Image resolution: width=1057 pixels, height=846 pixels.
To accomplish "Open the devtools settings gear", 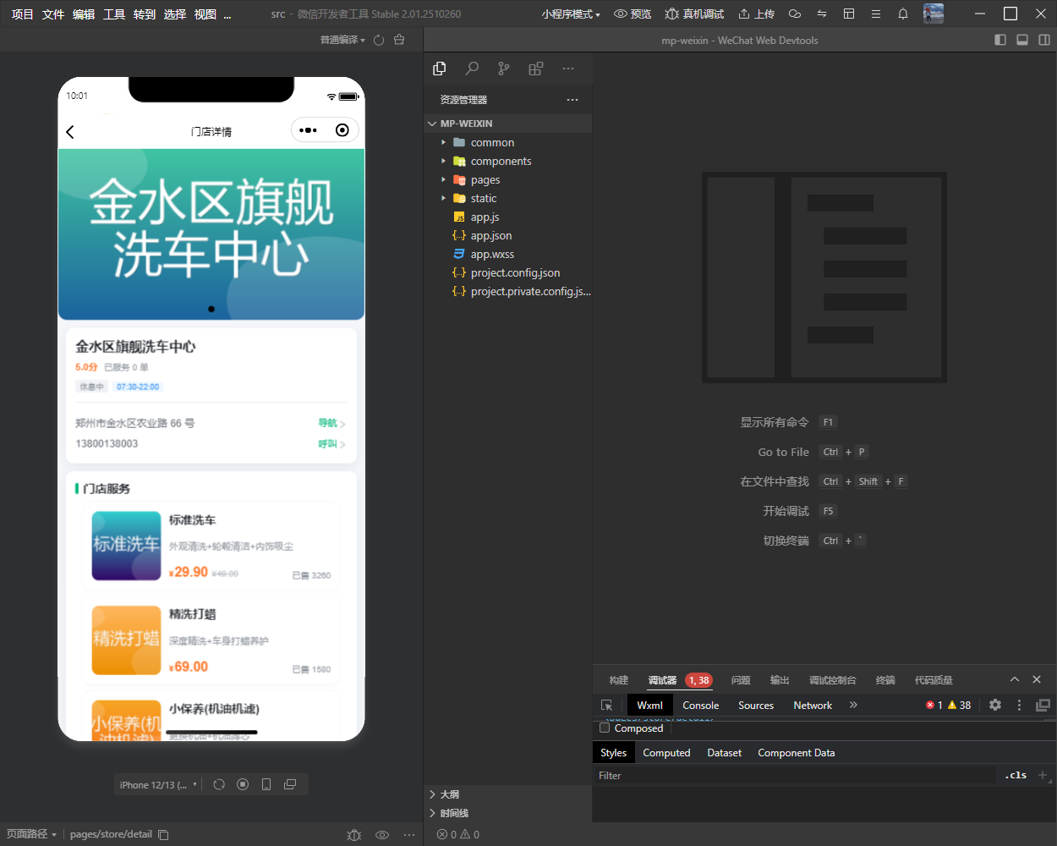I will pos(995,705).
